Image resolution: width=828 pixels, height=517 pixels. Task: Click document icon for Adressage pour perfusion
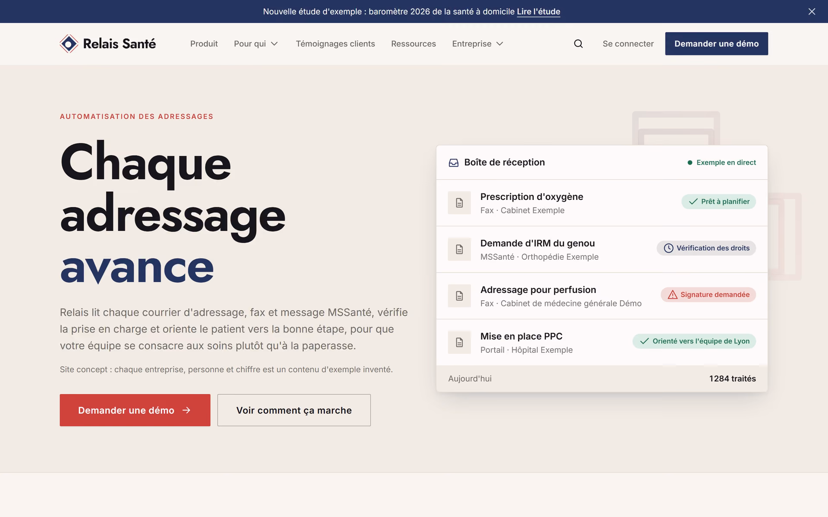coord(459,296)
